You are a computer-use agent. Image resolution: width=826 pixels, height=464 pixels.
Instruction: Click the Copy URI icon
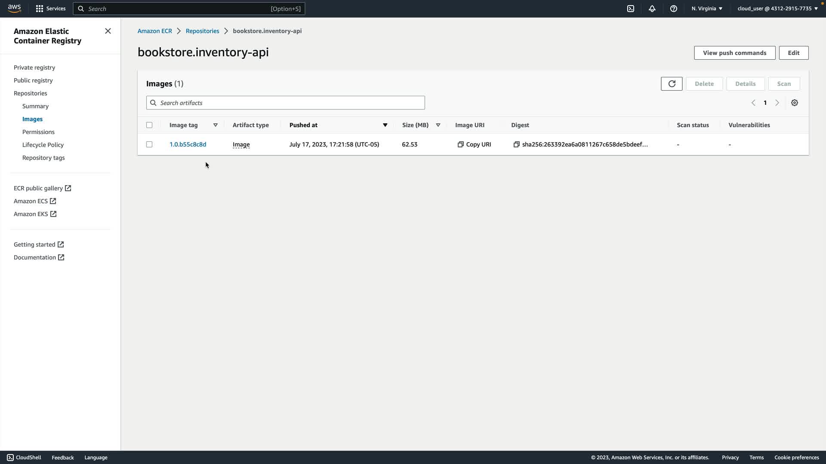point(460,144)
